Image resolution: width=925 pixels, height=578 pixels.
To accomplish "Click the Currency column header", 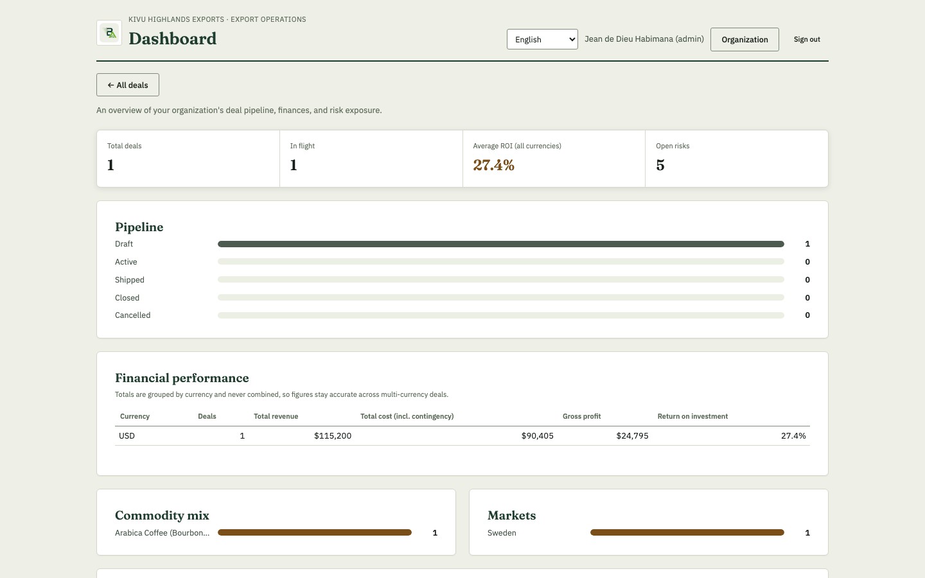I will [x=135, y=416].
